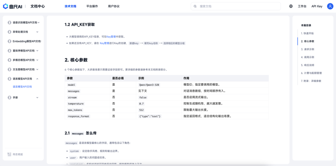Select the 技术文档 tab
The width and height of the screenshot is (336, 166).
[x=70, y=6]
